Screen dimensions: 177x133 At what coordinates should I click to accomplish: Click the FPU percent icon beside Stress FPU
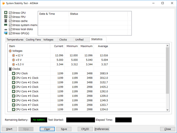point(6,16)
